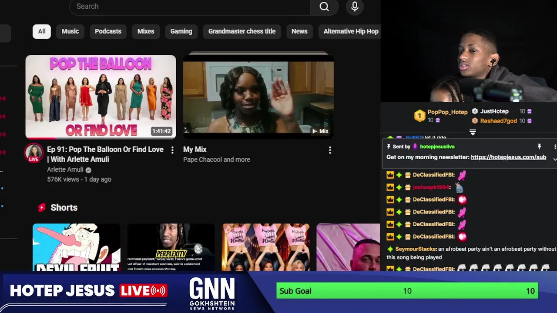Click Rashaad7god in the gift leaderboard
Image resolution: width=557 pixels, height=313 pixels.
[x=499, y=121]
